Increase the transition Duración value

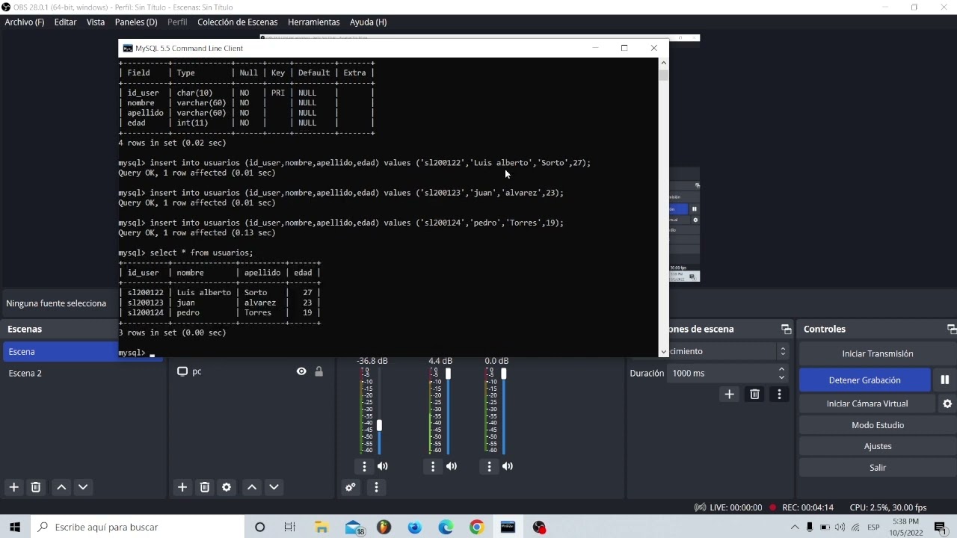[781, 369]
